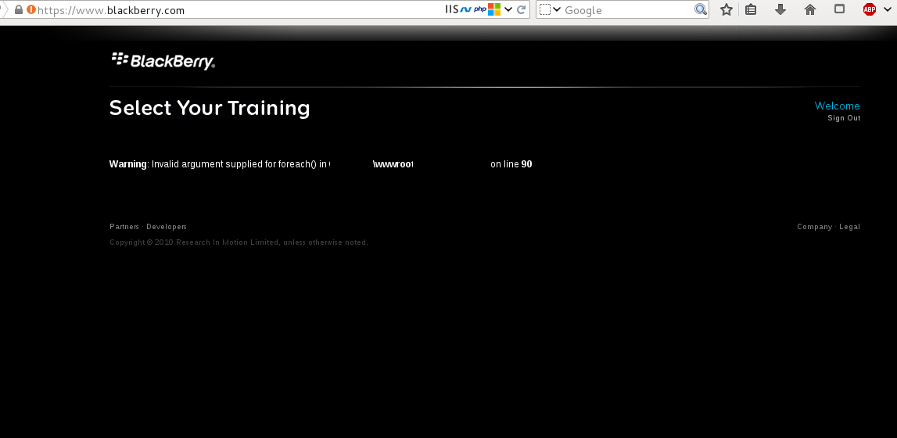
Task: Open the Adblock Plus ABP icon
Action: coord(869,9)
